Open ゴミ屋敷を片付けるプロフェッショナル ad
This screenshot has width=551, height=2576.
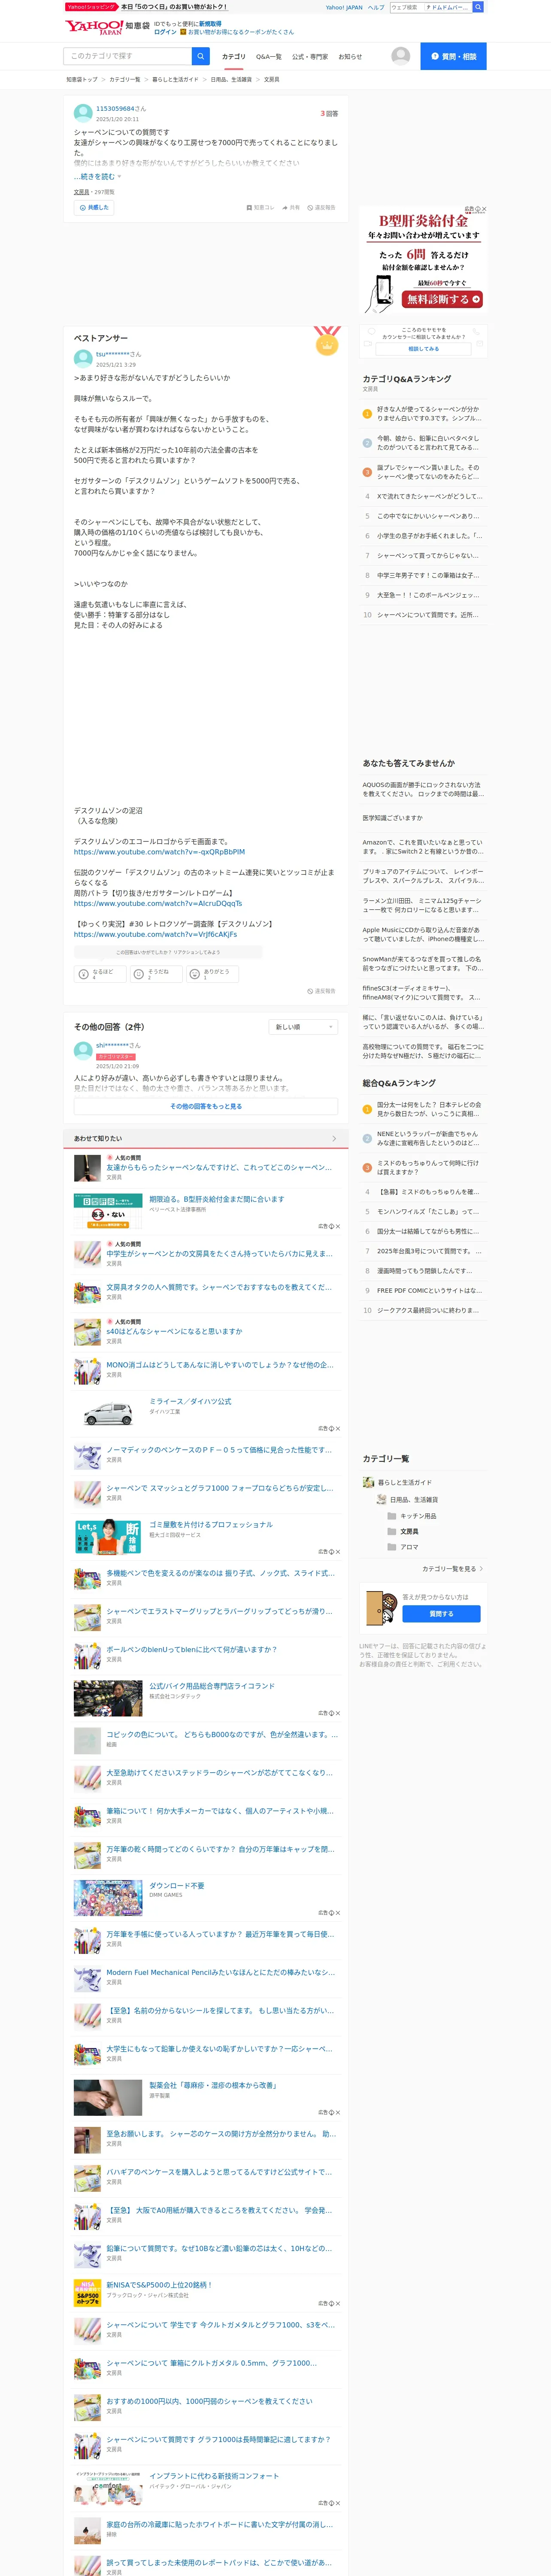tap(211, 1525)
